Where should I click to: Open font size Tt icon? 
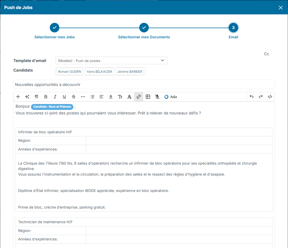click(120, 97)
